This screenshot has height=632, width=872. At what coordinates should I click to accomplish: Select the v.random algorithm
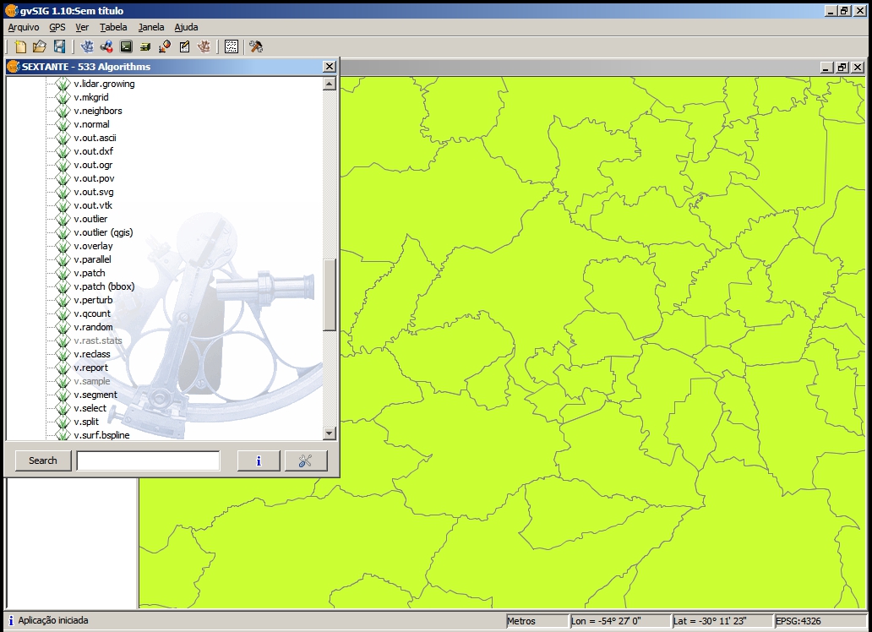[x=93, y=327]
